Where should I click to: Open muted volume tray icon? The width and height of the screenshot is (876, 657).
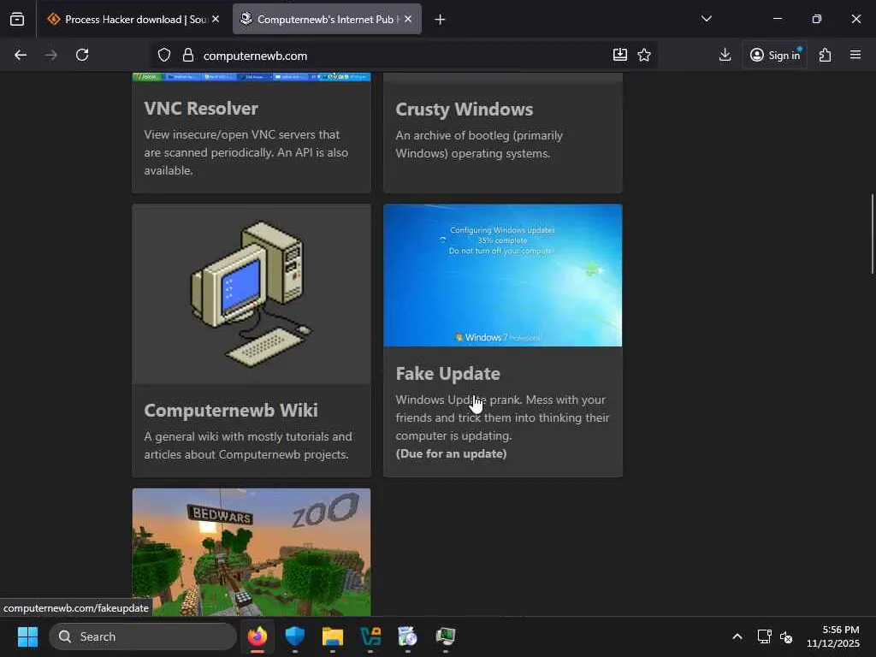click(x=786, y=636)
